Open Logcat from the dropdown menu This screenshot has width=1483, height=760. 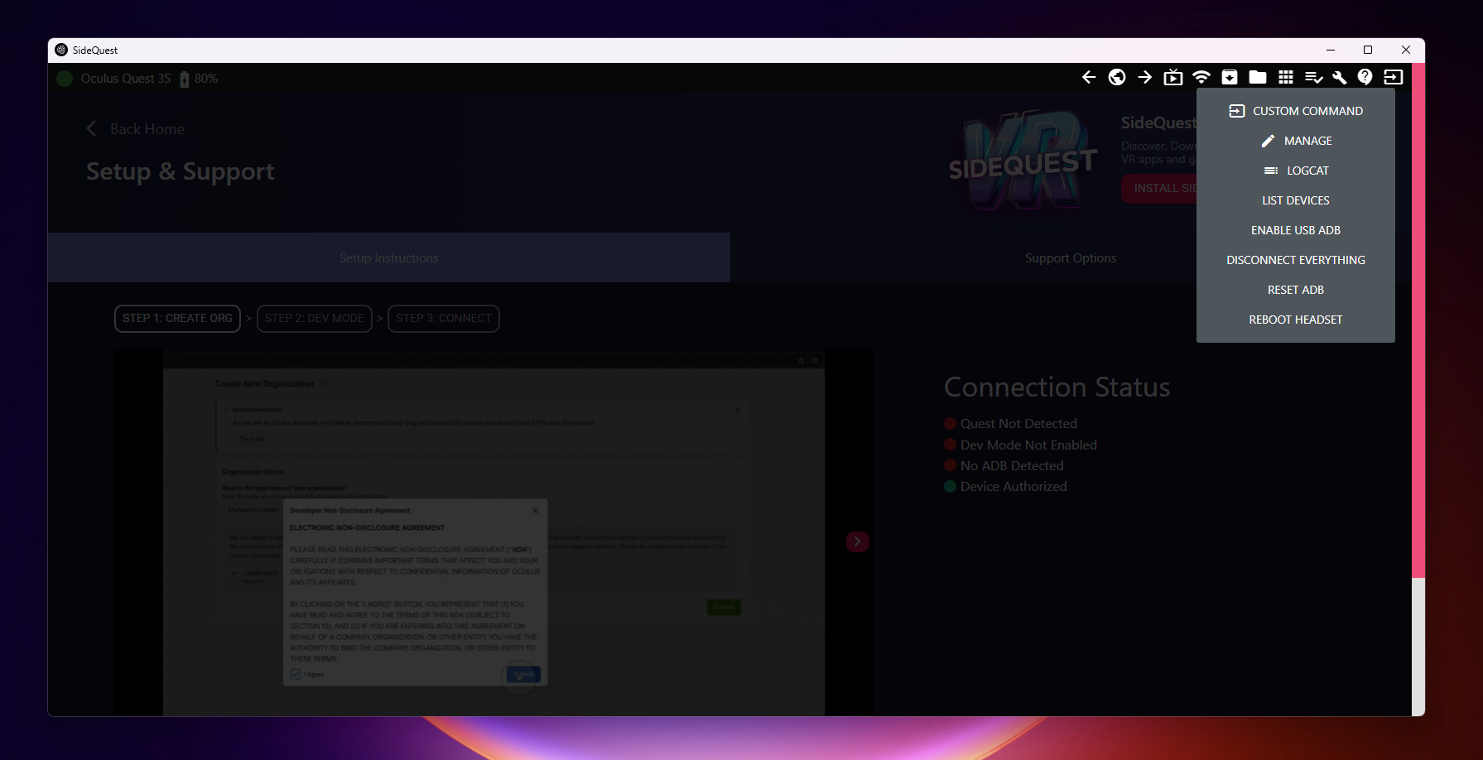(x=1296, y=171)
